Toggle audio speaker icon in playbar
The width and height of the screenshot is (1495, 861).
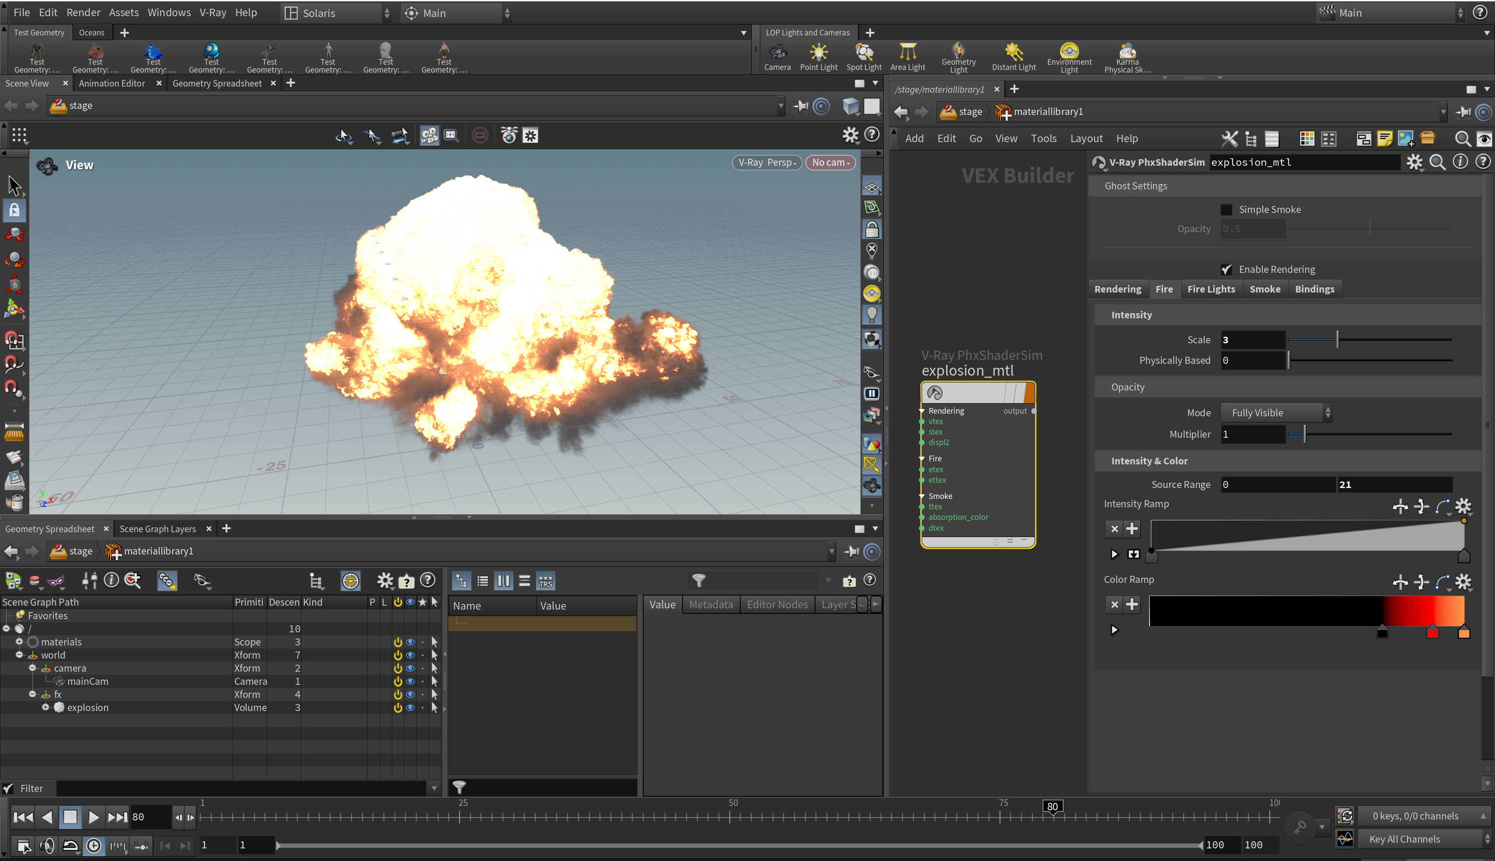(x=47, y=846)
